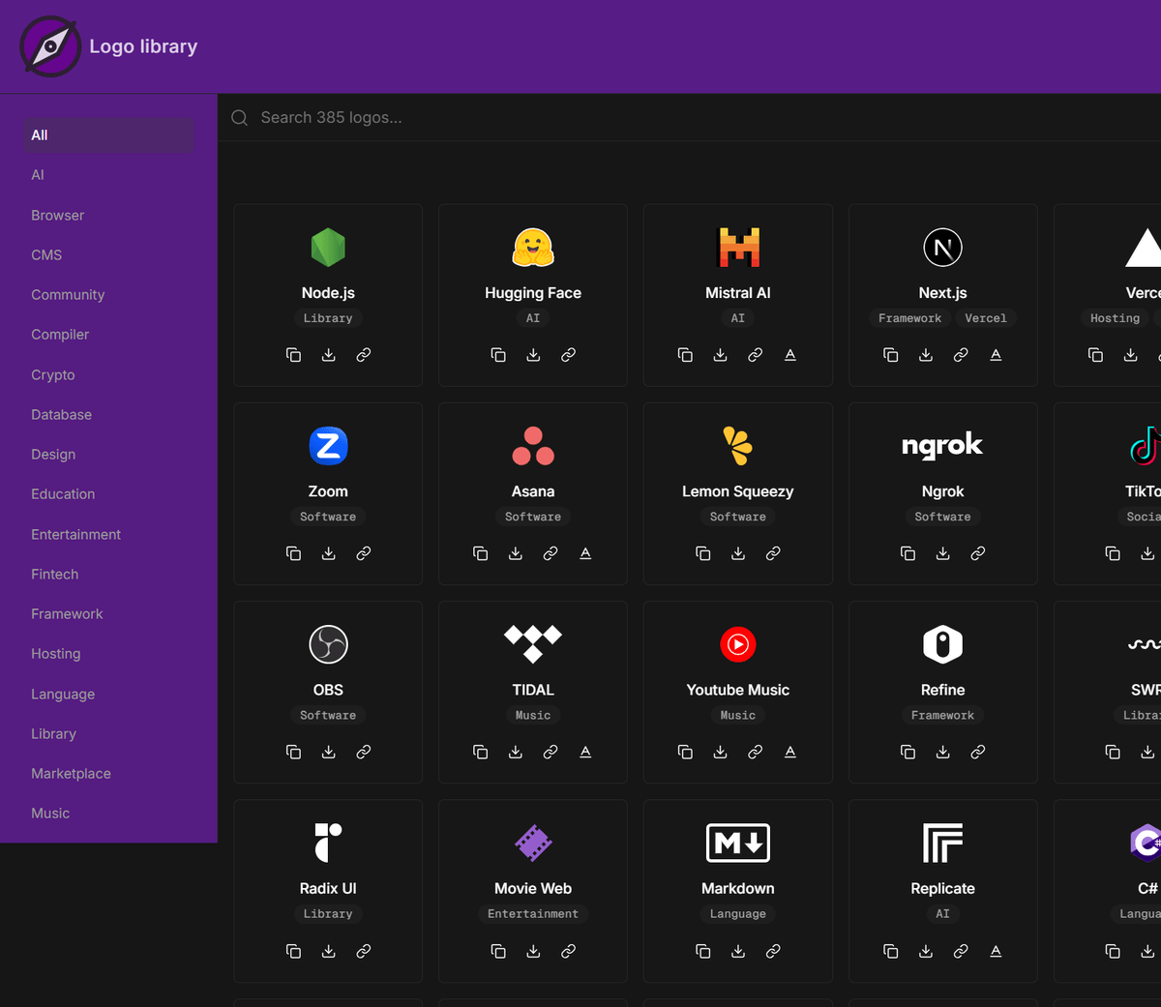Screen dimensions: 1161x1007
Task: Filter logos by Database category
Action: 61,415
